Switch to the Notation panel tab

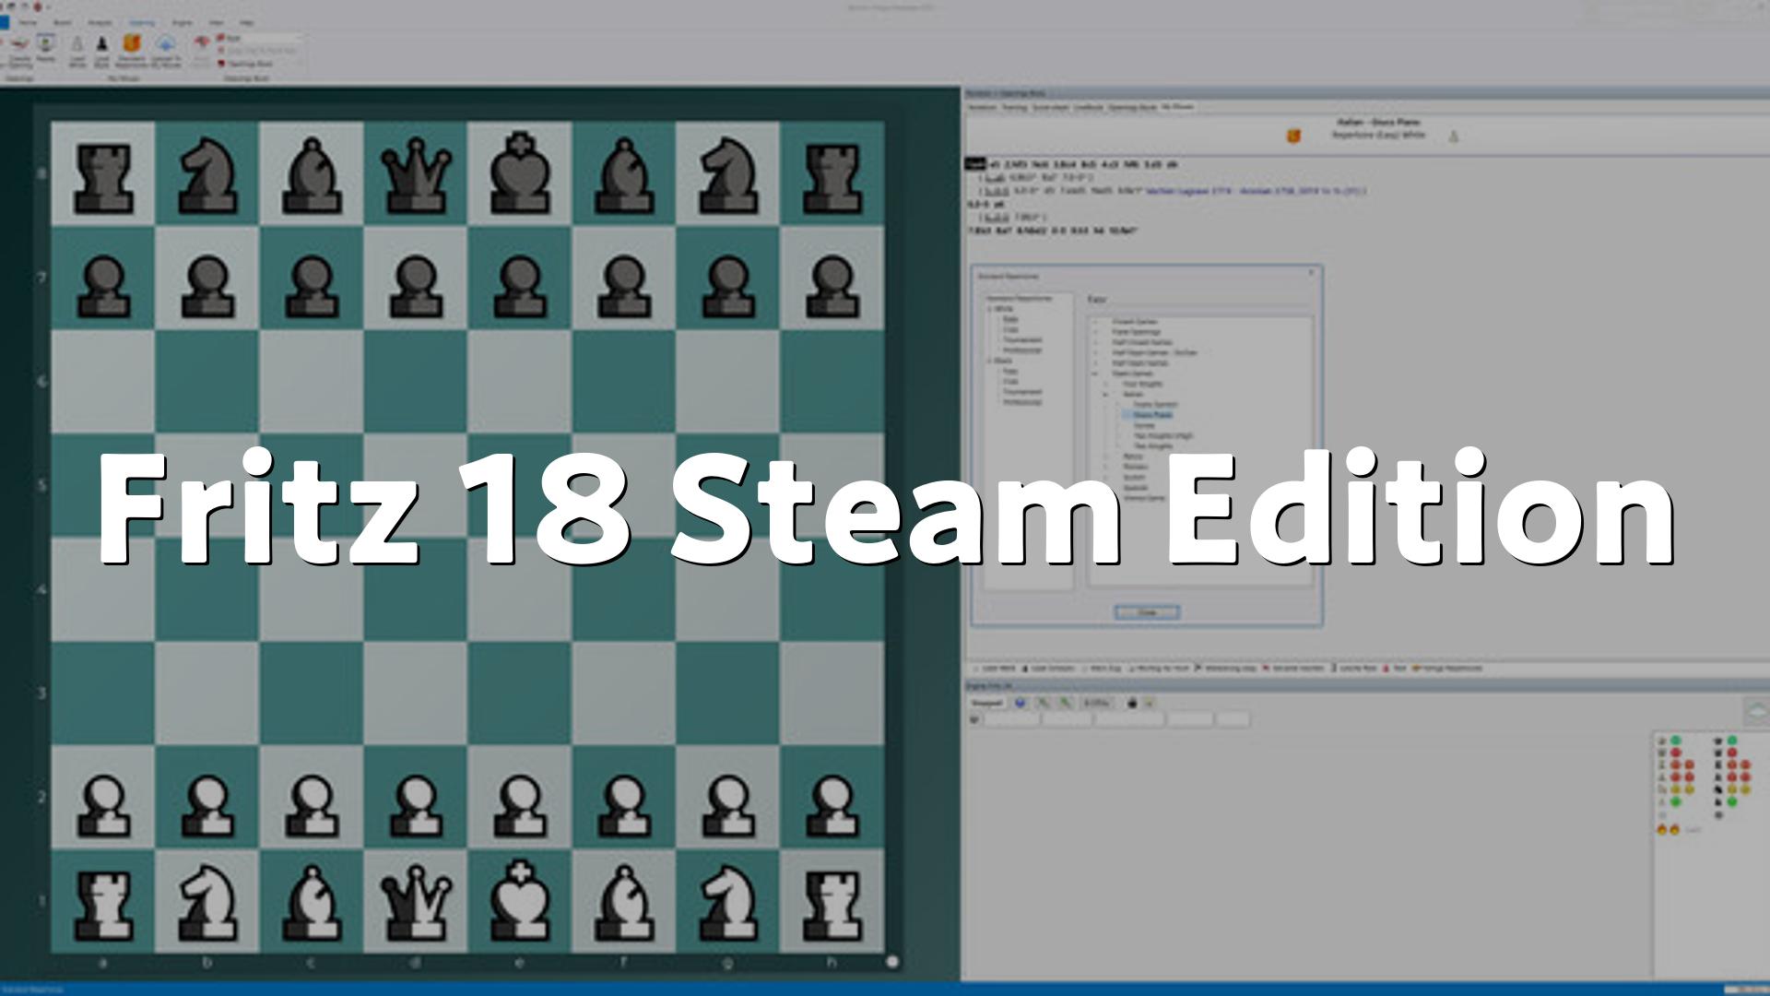click(x=983, y=107)
